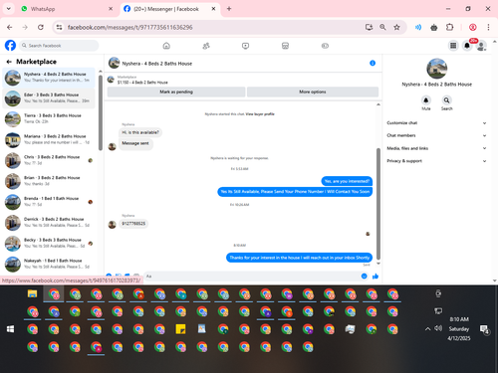Click the conversation list scrollbar
This screenshot has width=498, height=373.
tap(101, 112)
